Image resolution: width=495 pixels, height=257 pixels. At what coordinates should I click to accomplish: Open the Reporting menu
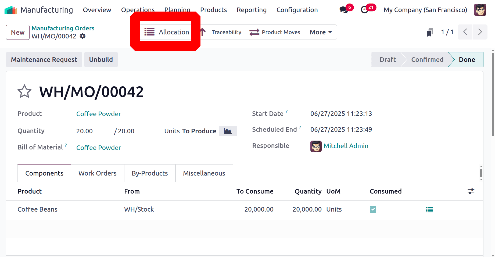tap(252, 10)
